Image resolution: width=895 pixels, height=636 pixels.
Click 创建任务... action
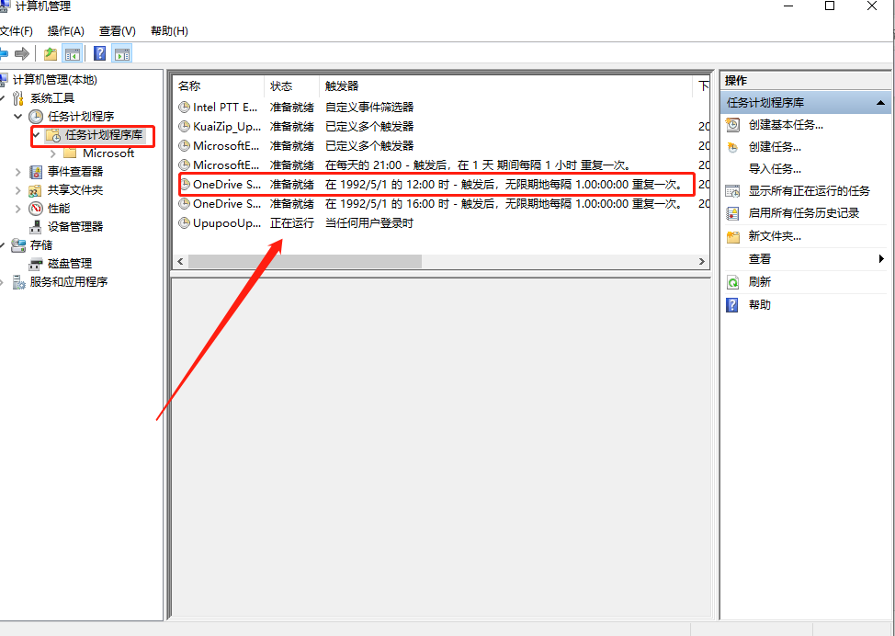click(x=775, y=147)
